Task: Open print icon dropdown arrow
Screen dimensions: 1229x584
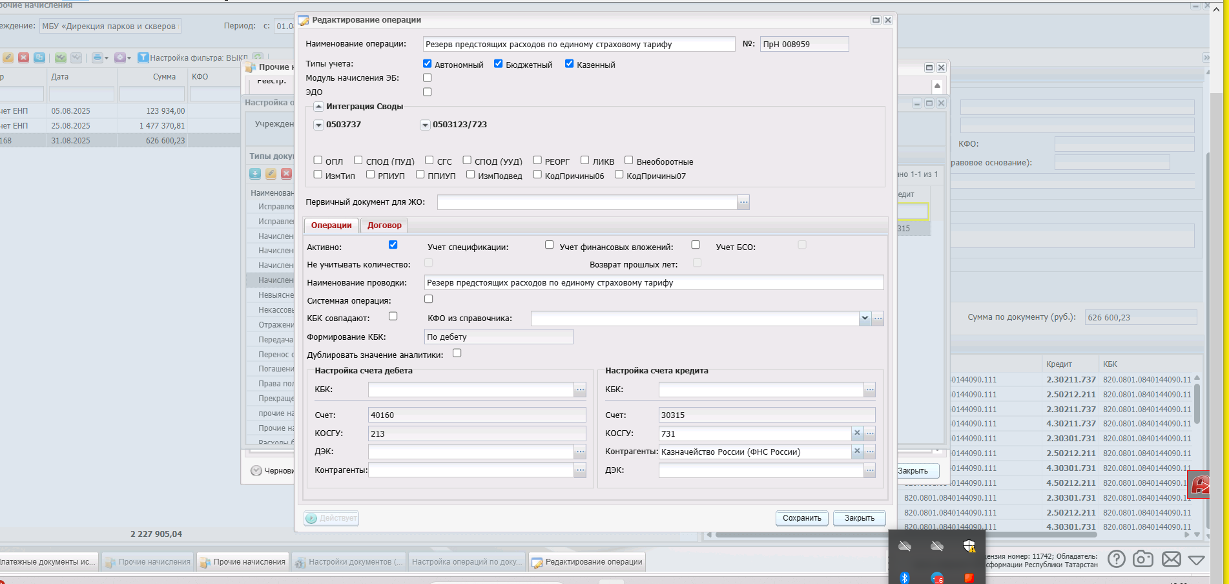Action: click(106, 58)
